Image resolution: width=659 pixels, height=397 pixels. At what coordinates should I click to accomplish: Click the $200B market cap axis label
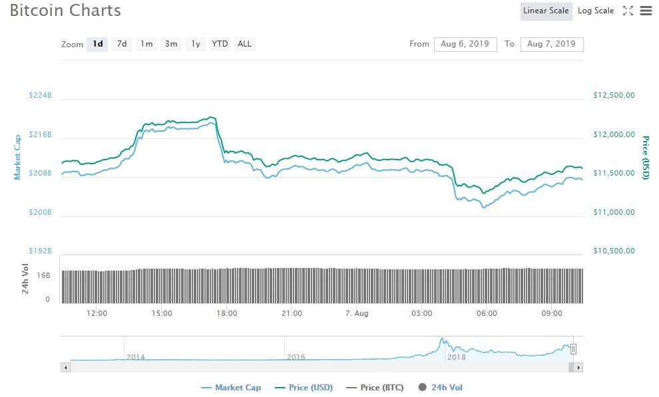coord(41,212)
